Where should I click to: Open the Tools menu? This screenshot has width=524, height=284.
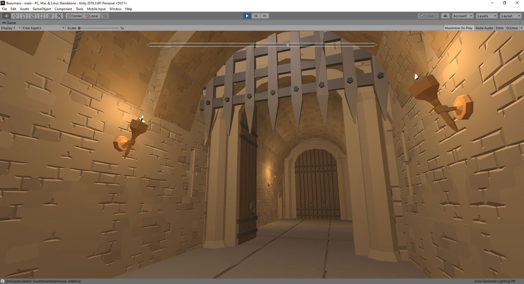click(x=79, y=9)
